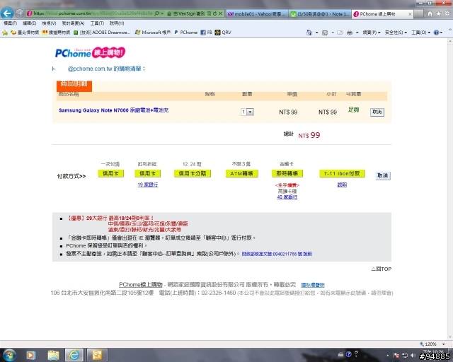Open the 工具(O) command bar menu

pos(421,33)
